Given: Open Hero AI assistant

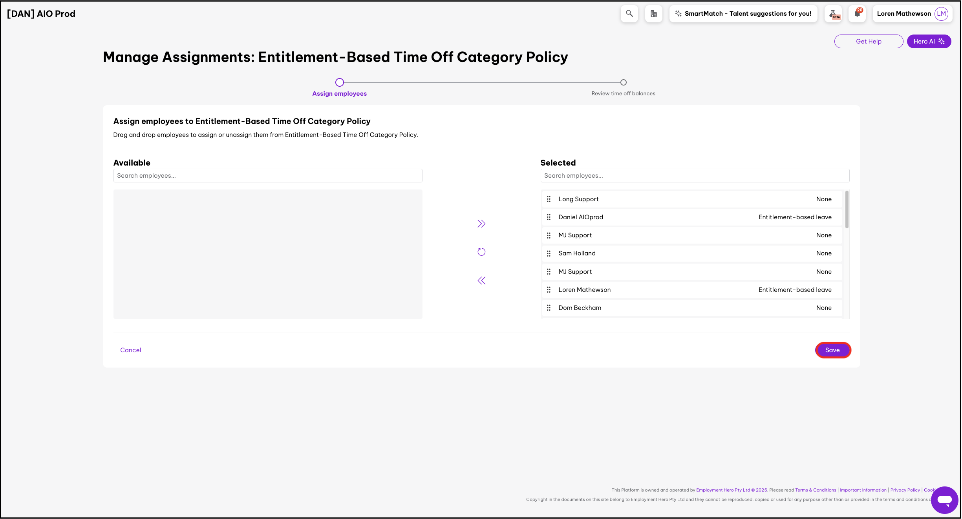Looking at the screenshot, I should 929,42.
